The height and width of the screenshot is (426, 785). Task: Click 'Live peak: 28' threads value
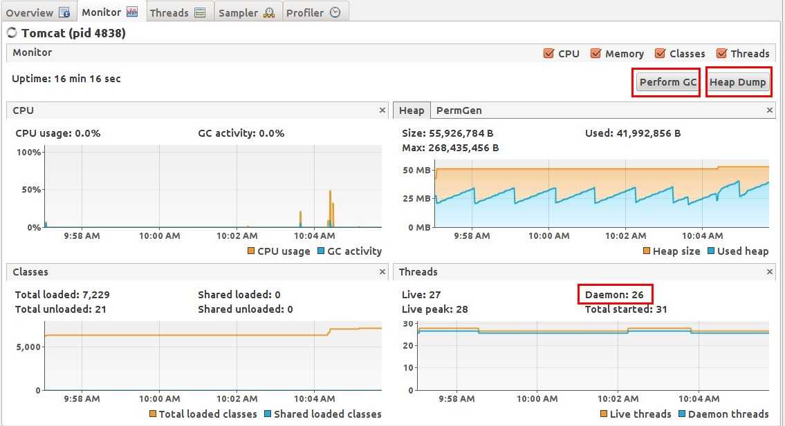[434, 309]
